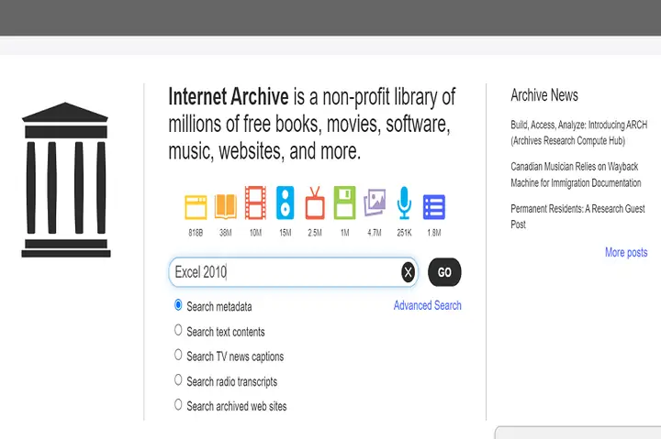Open Canadian Musician Relies on Wayback post
661x439 pixels.
pyautogui.click(x=576, y=175)
